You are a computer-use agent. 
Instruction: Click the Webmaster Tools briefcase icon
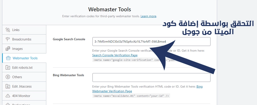[8, 58]
